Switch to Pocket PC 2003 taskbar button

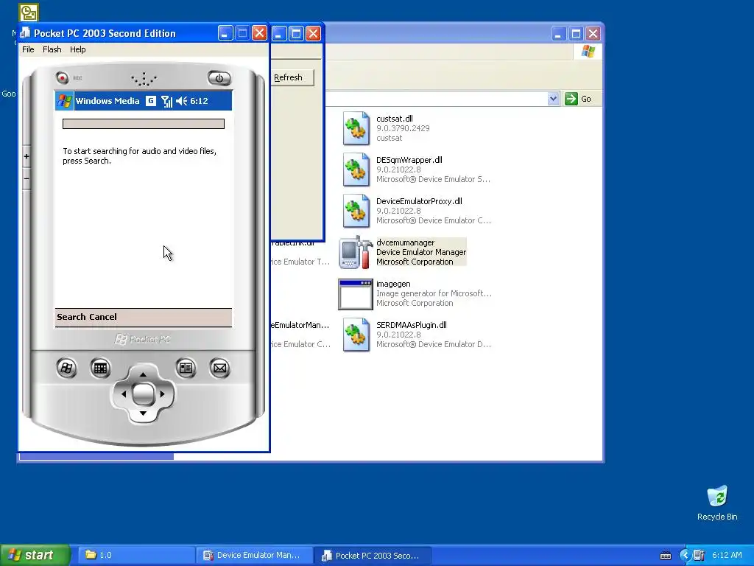pyautogui.click(x=373, y=556)
